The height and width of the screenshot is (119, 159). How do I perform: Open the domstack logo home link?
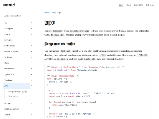coord(9,5)
